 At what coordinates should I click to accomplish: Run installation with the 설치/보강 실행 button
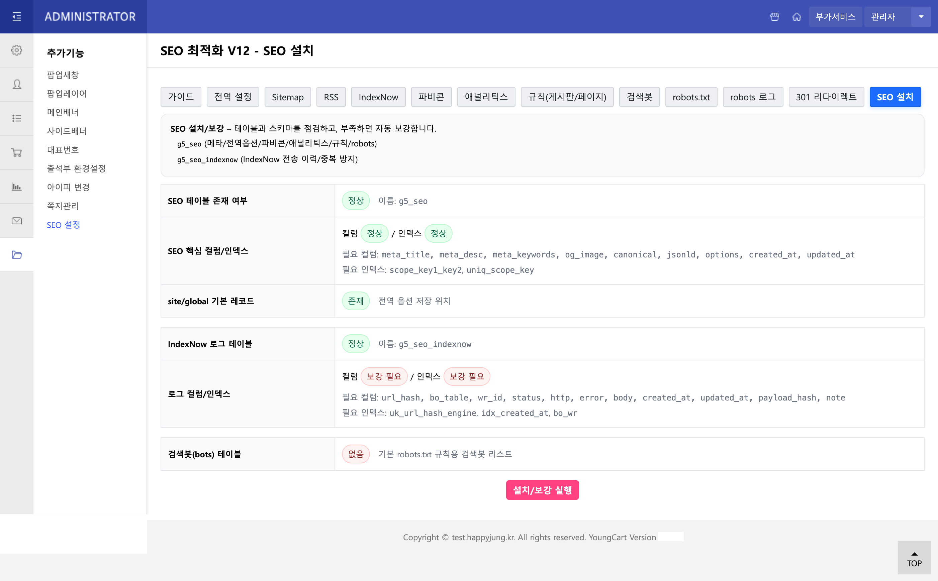tap(542, 490)
